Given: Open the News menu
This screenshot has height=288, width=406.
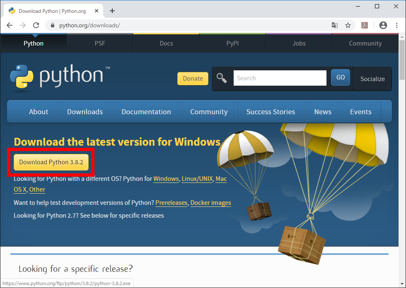Looking at the screenshot, I should click(x=323, y=112).
